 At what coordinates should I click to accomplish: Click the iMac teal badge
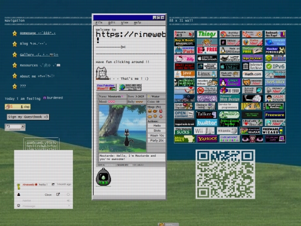click(230, 66)
